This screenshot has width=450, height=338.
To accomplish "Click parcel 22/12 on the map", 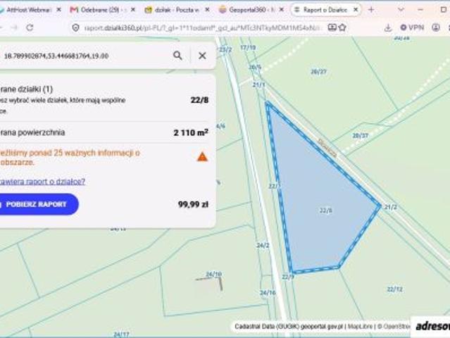I will click(394, 289).
